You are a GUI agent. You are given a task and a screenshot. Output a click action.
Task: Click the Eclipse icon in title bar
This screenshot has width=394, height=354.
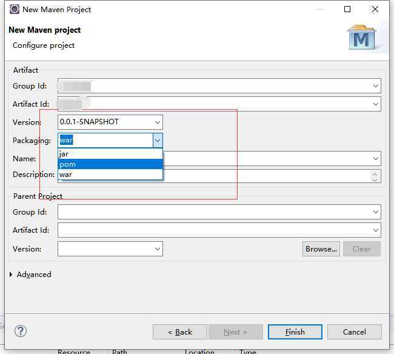(15, 9)
